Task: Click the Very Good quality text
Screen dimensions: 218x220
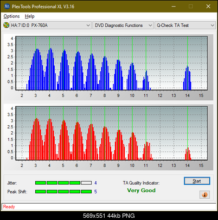Action: (x=141, y=191)
